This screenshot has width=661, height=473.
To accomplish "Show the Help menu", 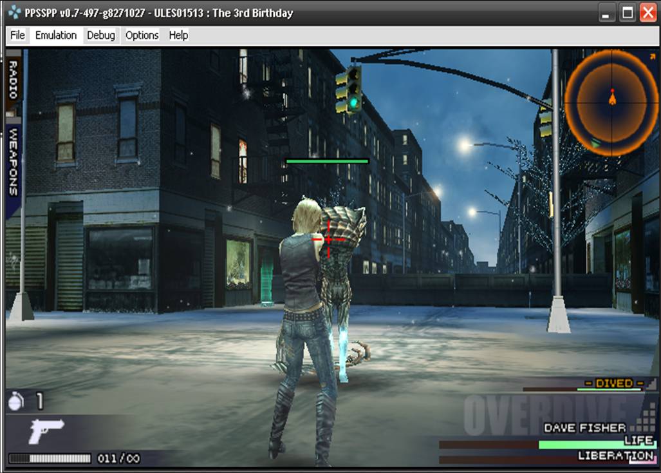I will tap(178, 35).
